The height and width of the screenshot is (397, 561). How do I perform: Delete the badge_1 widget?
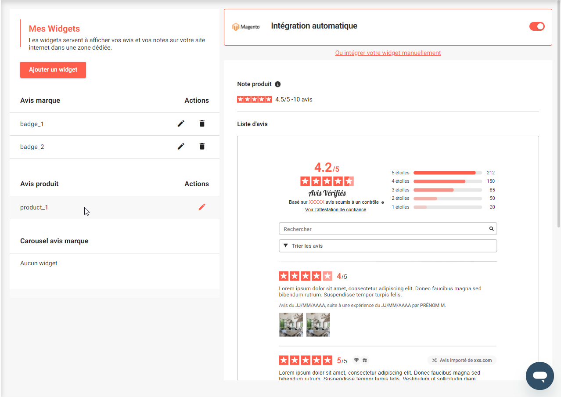[202, 124]
